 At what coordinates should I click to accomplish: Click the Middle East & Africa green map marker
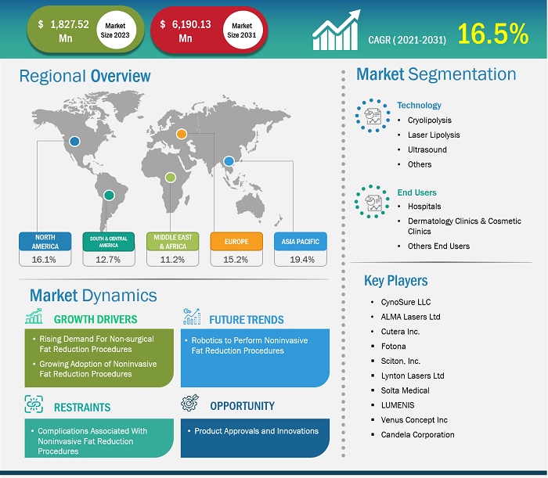170,178
